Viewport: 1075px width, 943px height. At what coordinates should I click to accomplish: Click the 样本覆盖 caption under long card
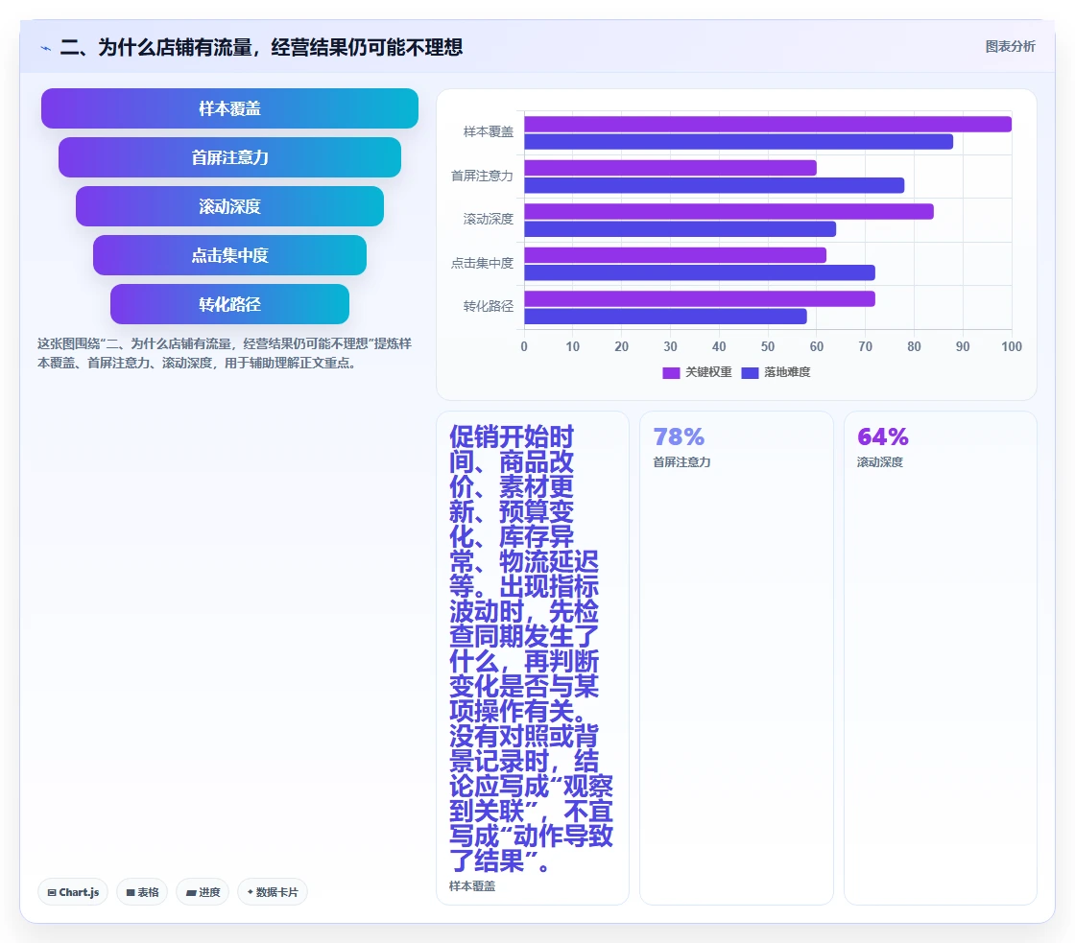tap(472, 886)
